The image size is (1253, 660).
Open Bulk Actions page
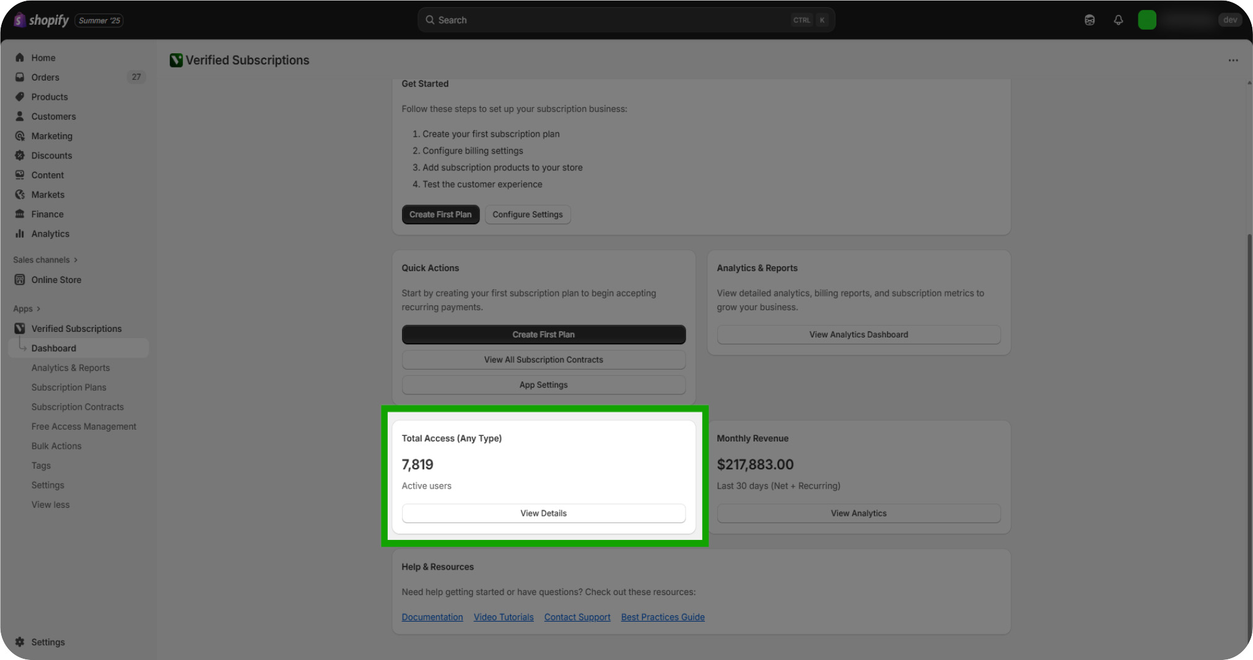pos(56,446)
